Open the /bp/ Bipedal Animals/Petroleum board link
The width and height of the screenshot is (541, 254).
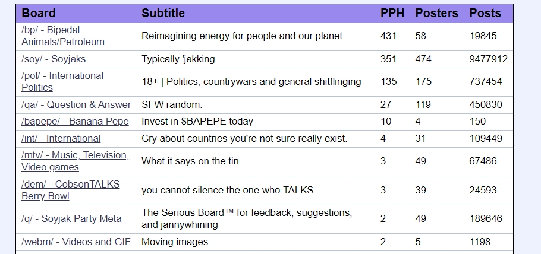pyautogui.click(x=63, y=36)
